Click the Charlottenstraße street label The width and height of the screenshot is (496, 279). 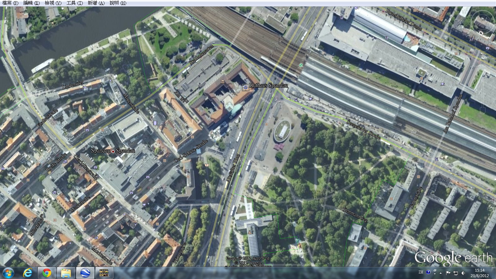point(86,167)
